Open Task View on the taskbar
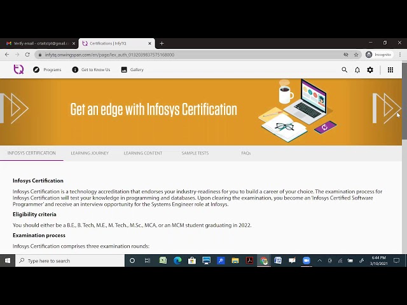 click(x=148, y=261)
